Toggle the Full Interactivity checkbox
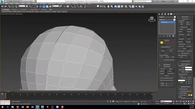The image size is (195, 109). 181,61
